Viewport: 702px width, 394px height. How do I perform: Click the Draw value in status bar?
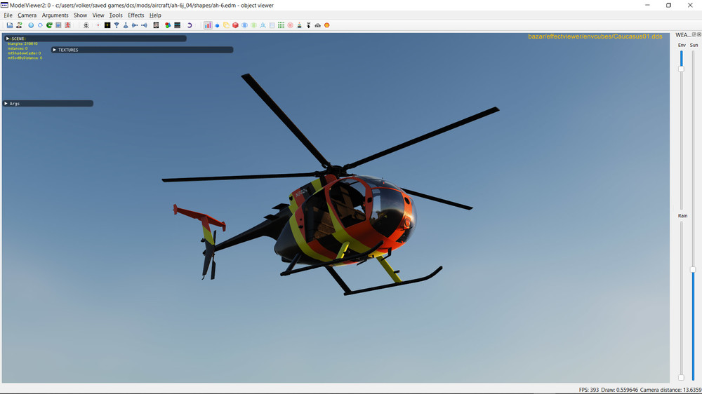[x=620, y=390]
